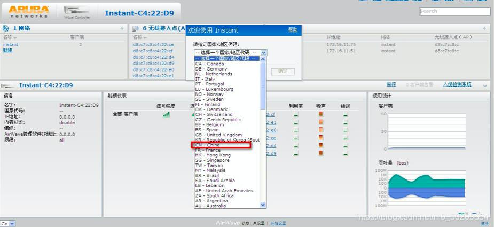This screenshot has width=494, height=227.
Task: Collapse the Instant-C4:22:D9 panel with the chevron
Action: 485,85
